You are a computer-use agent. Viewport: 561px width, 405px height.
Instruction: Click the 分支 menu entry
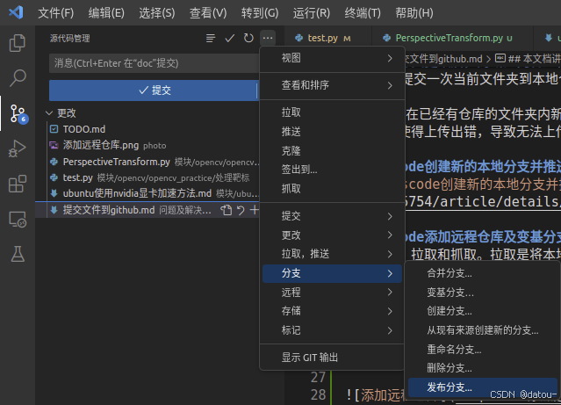(x=332, y=273)
